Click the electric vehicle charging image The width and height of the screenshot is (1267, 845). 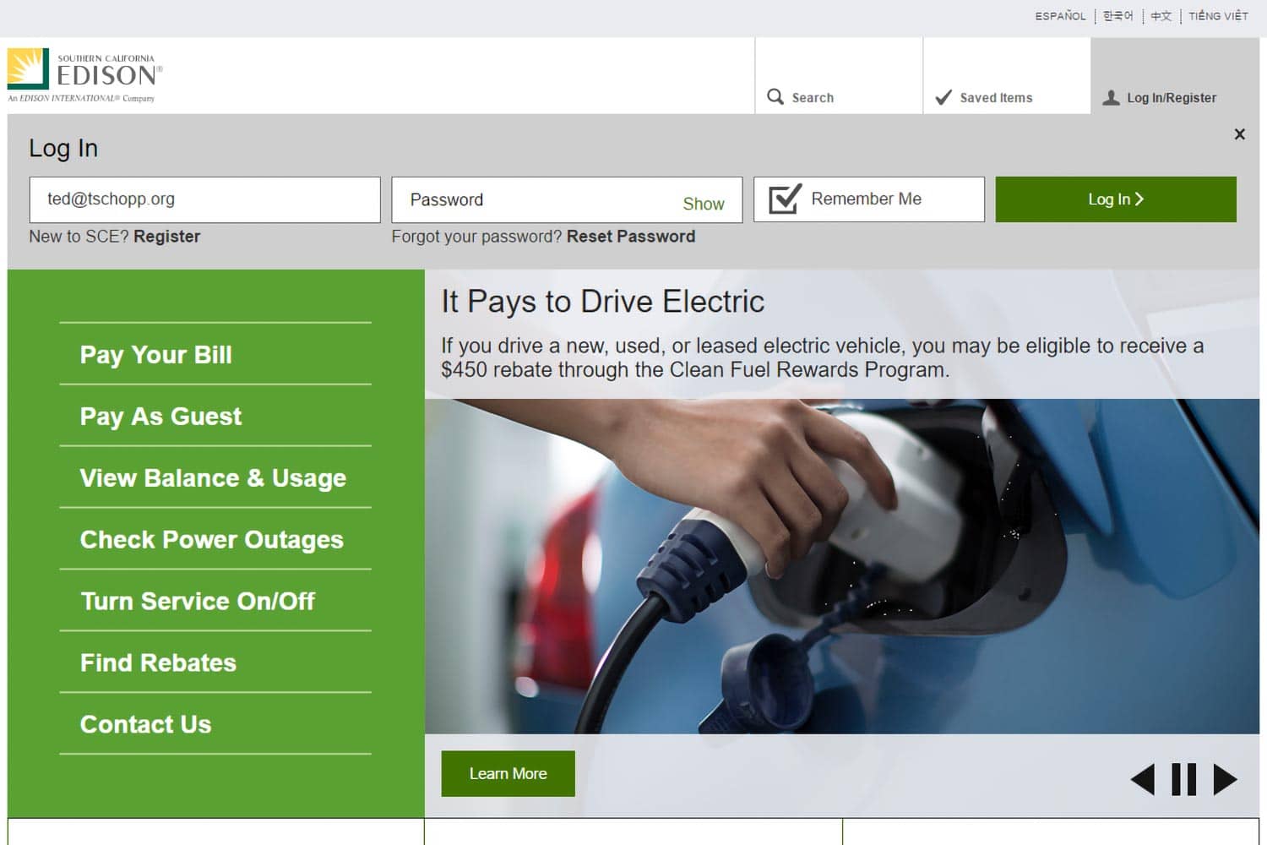[842, 566]
